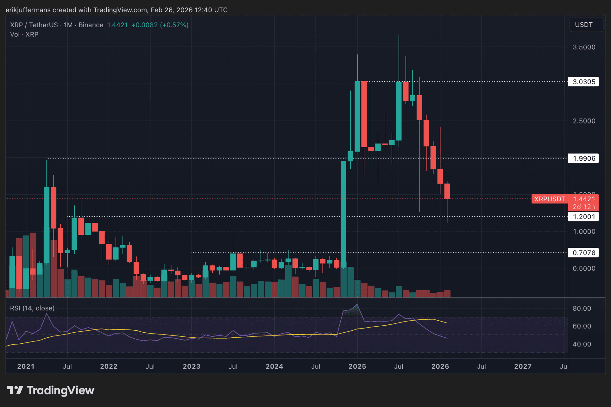Click the 2026 marker on time axis
The image size is (611, 407).
[x=440, y=366]
